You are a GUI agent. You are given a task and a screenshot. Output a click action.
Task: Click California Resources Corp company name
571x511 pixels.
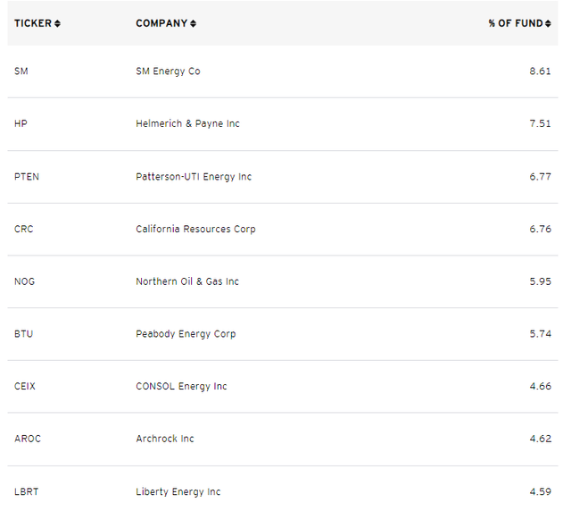click(x=195, y=229)
